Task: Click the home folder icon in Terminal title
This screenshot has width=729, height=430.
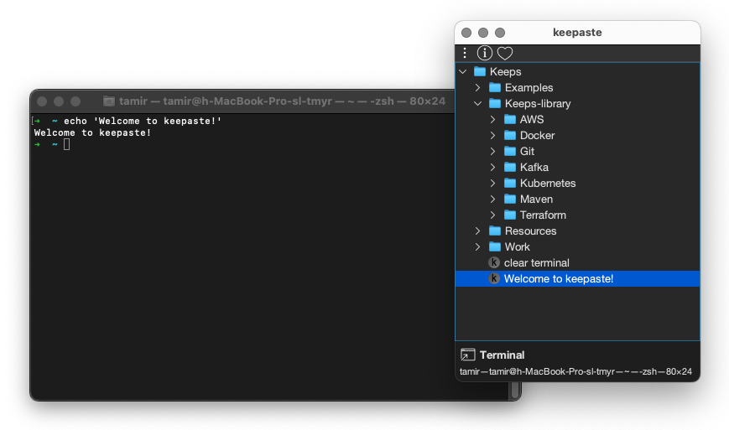Action: coord(109,101)
